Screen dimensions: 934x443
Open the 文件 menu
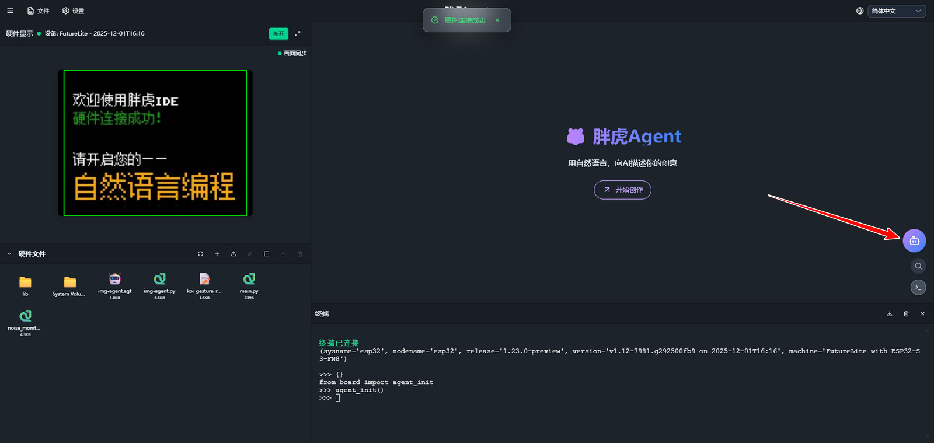tap(39, 11)
